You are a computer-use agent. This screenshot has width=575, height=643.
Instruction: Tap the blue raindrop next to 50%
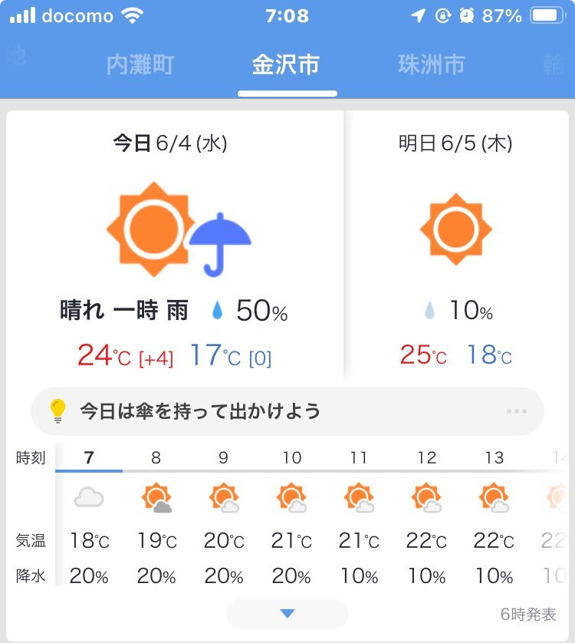click(x=217, y=310)
